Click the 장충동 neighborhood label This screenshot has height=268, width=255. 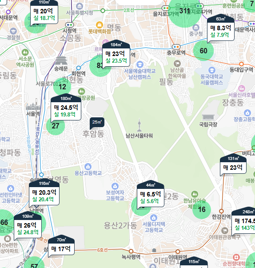(x=233, y=102)
